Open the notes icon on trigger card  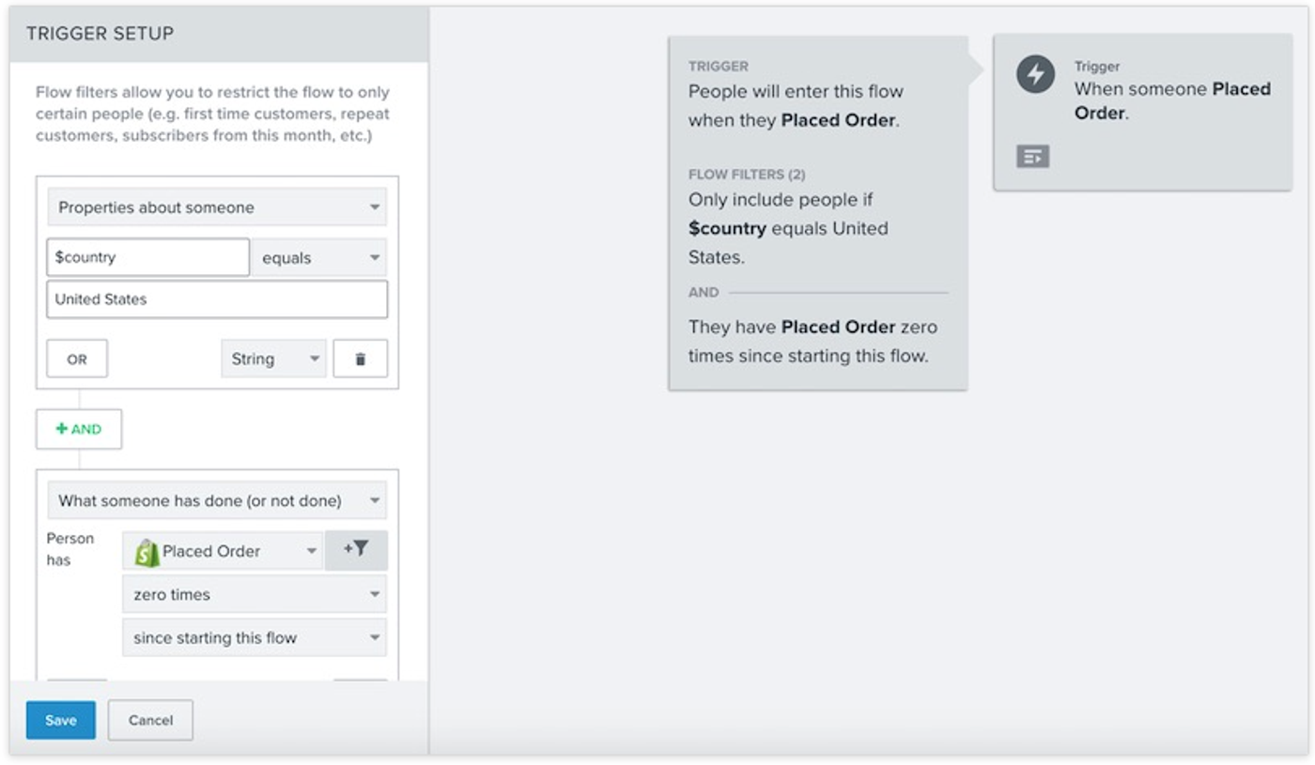1032,157
